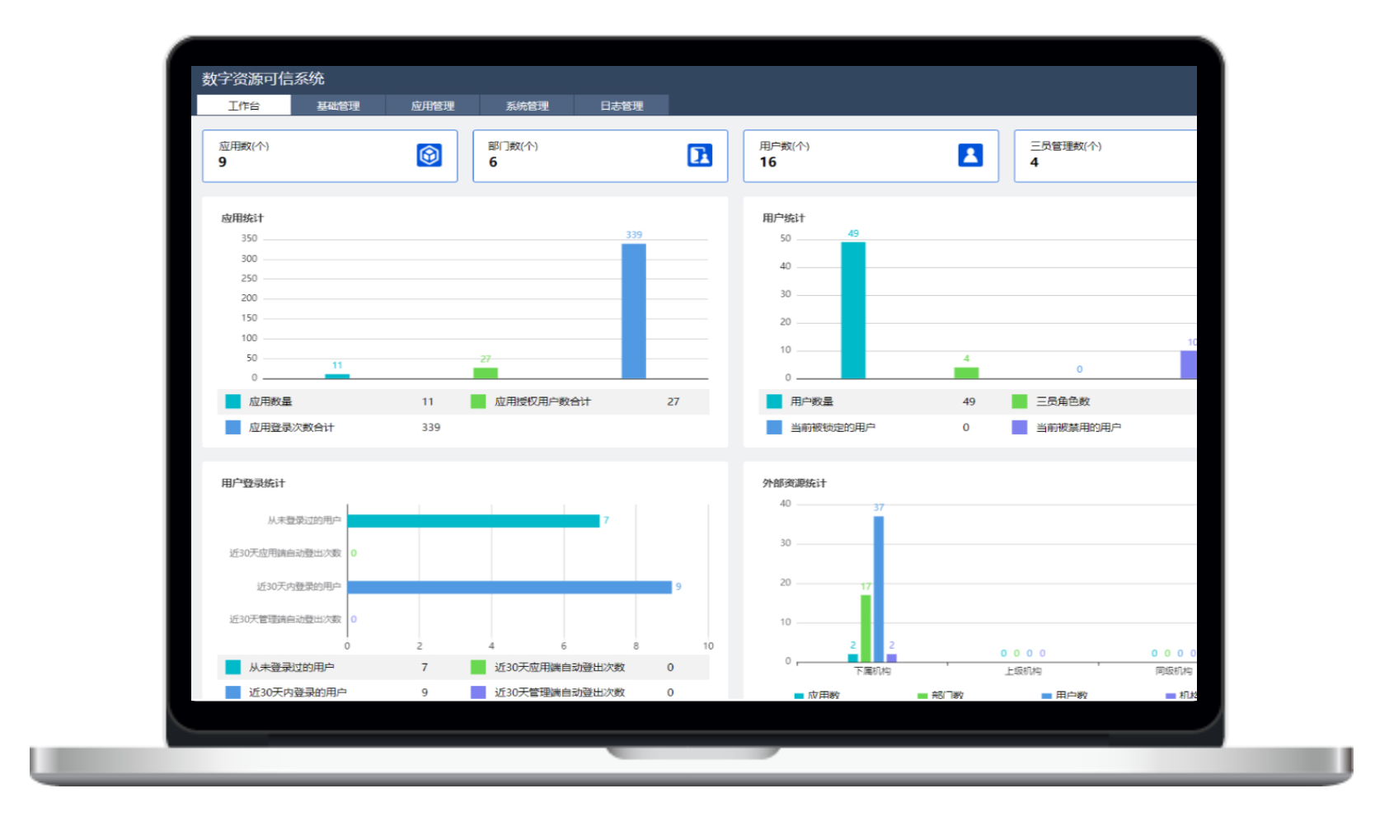
Task: Click the 部门数 legend in 外部资源统计
Action: [x=941, y=695]
